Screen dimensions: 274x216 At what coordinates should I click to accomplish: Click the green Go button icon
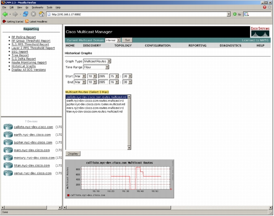click(235, 14)
